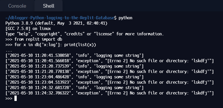The width and height of the screenshot is (223, 108).
Task: Click exception entry timestamped 11:23:04.513923
Action: [x=110, y=83]
